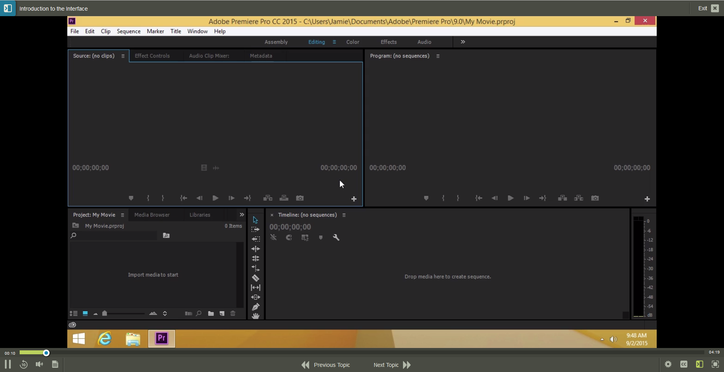Image resolution: width=724 pixels, height=372 pixels.
Task: Select the Pen tool in tools panel
Action: click(x=255, y=307)
